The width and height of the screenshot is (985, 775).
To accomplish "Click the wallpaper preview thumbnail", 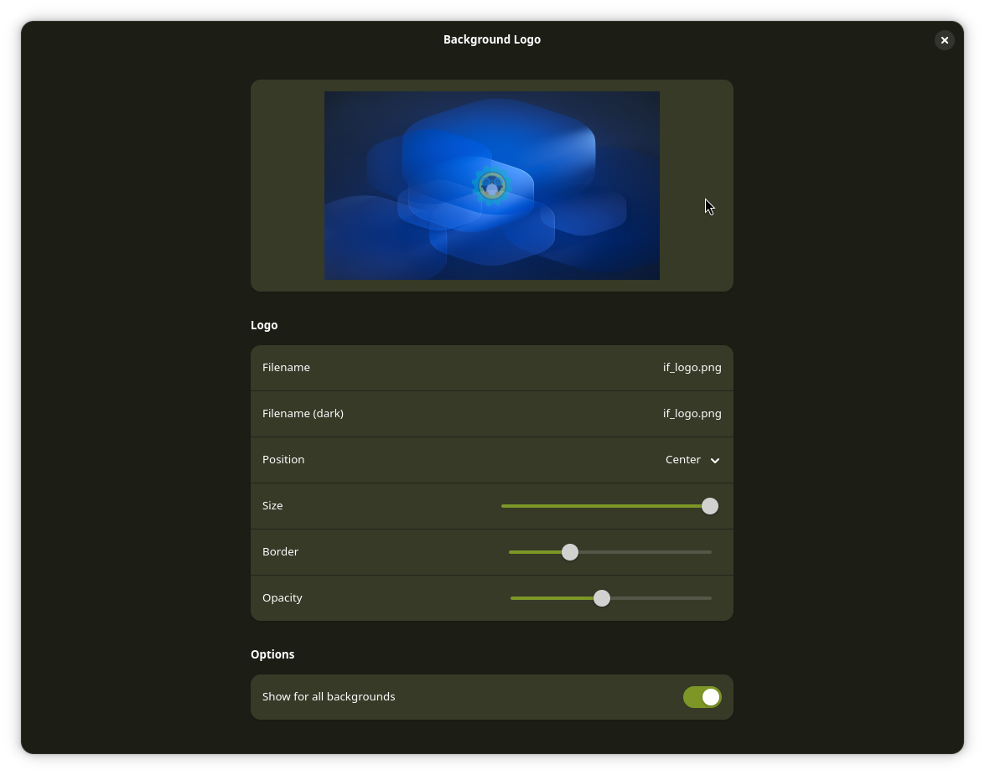I will pyautogui.click(x=492, y=185).
